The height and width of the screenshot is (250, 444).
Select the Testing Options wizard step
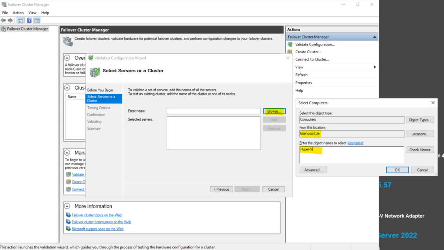click(x=99, y=107)
